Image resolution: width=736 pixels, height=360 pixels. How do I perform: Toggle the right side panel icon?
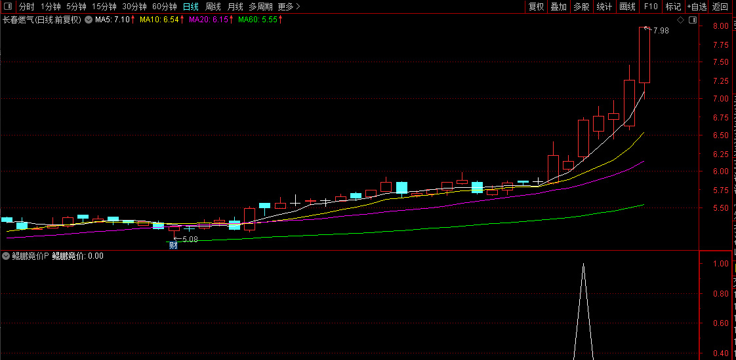[692, 20]
